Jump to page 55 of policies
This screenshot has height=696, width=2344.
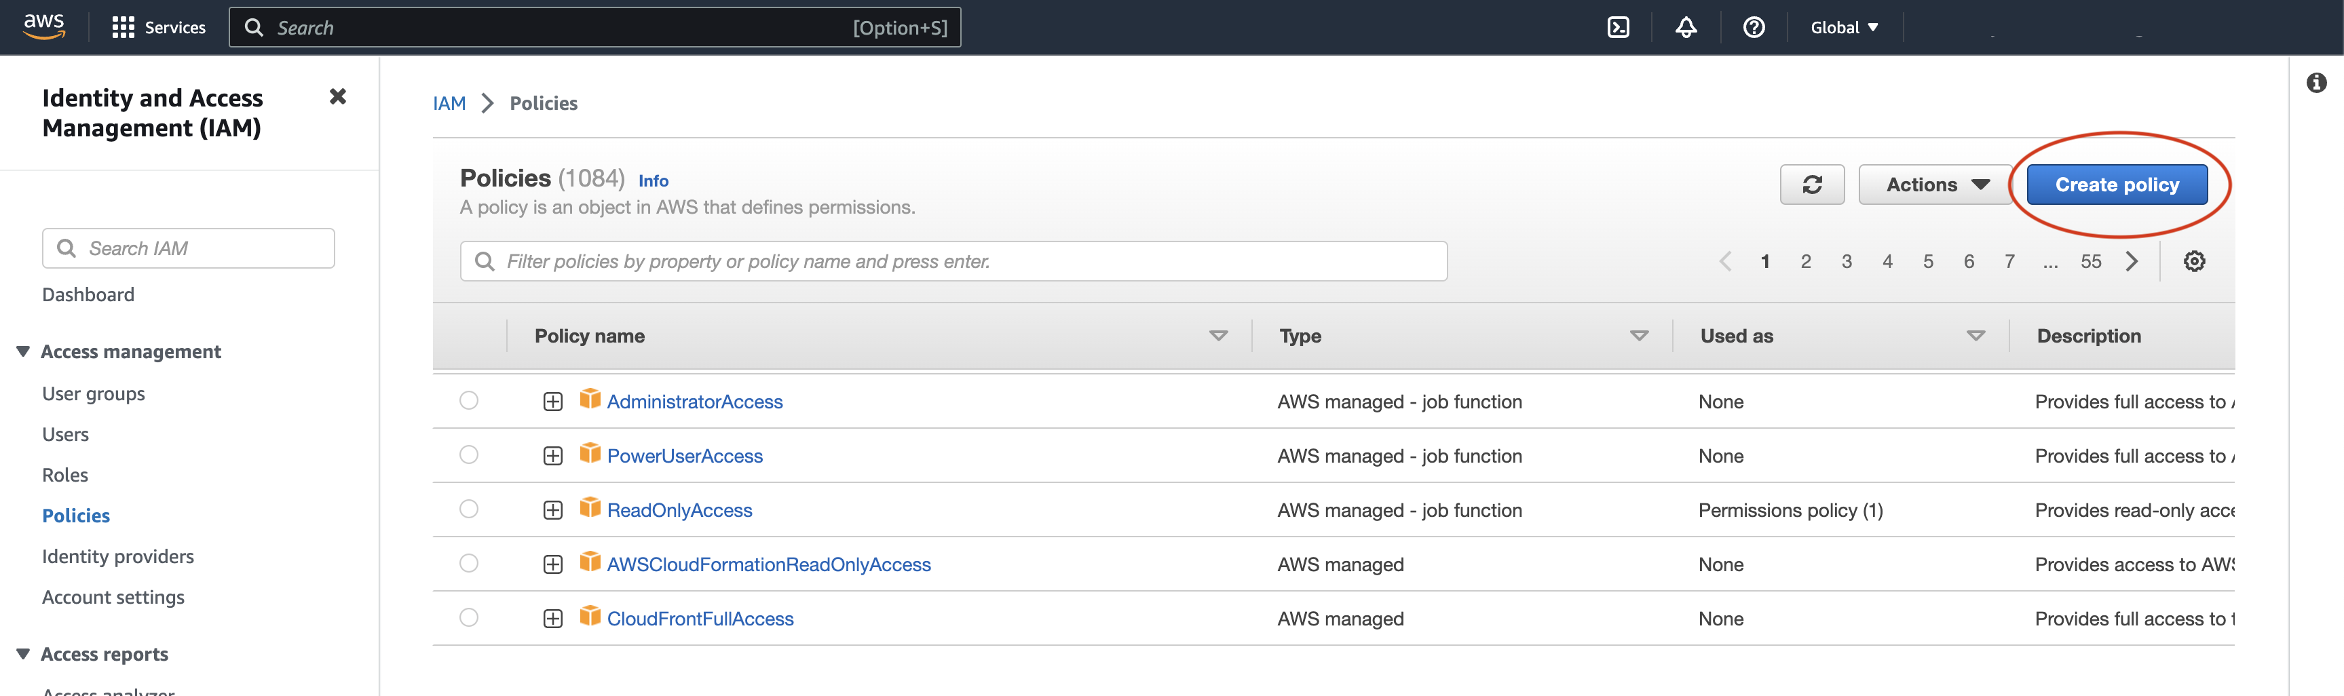point(2091,261)
